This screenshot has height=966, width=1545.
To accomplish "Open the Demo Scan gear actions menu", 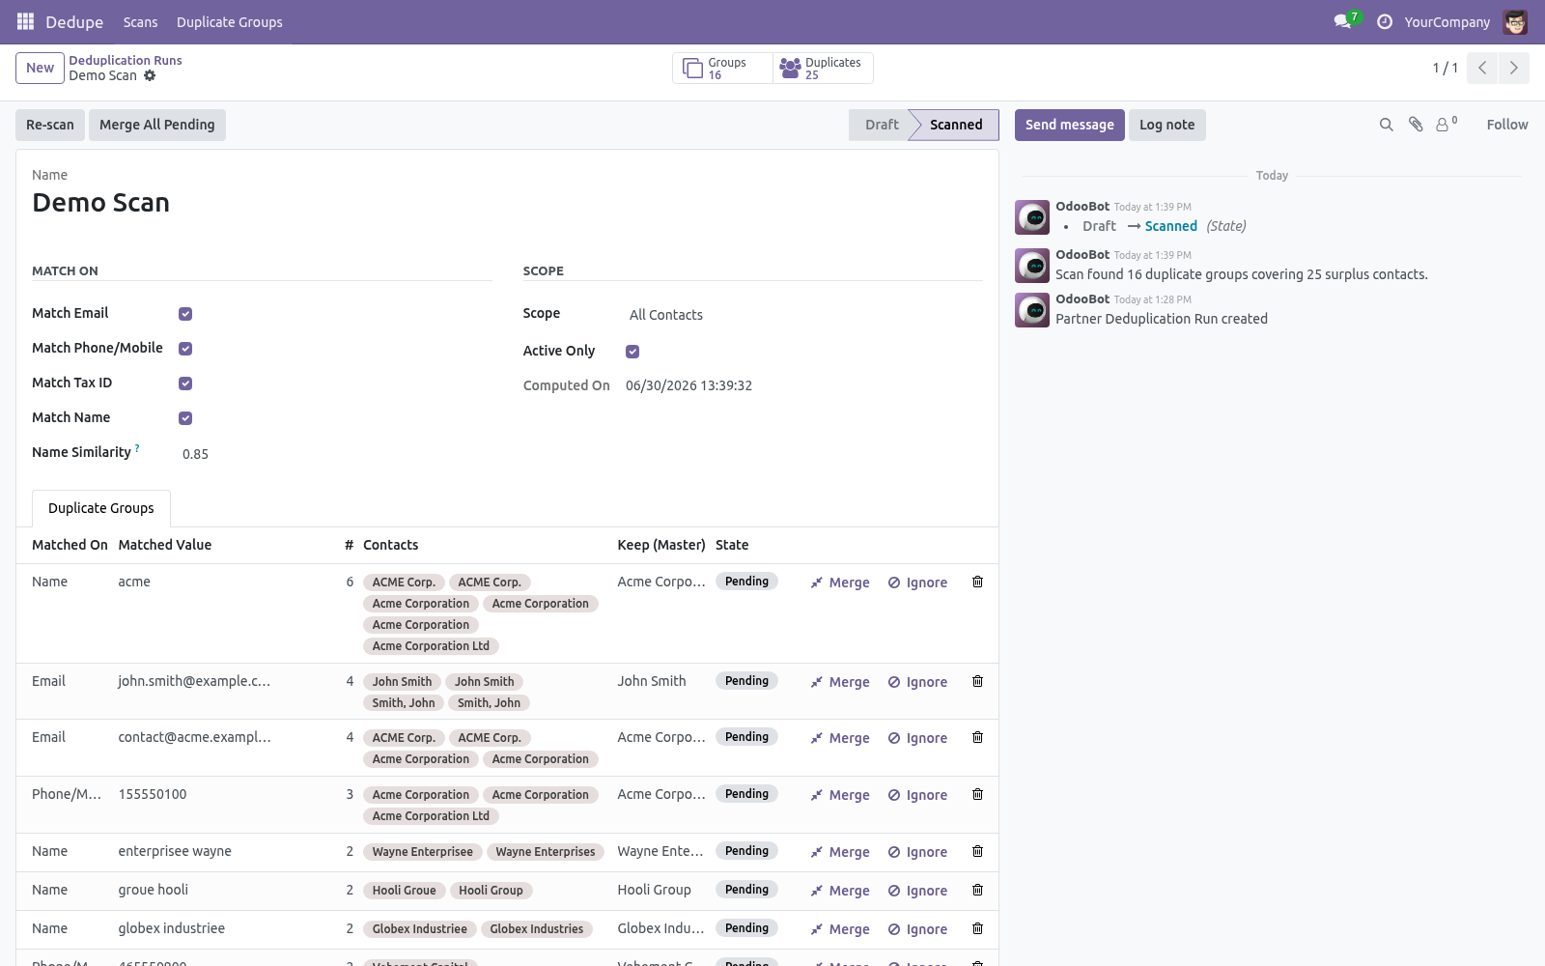I will point(150,75).
